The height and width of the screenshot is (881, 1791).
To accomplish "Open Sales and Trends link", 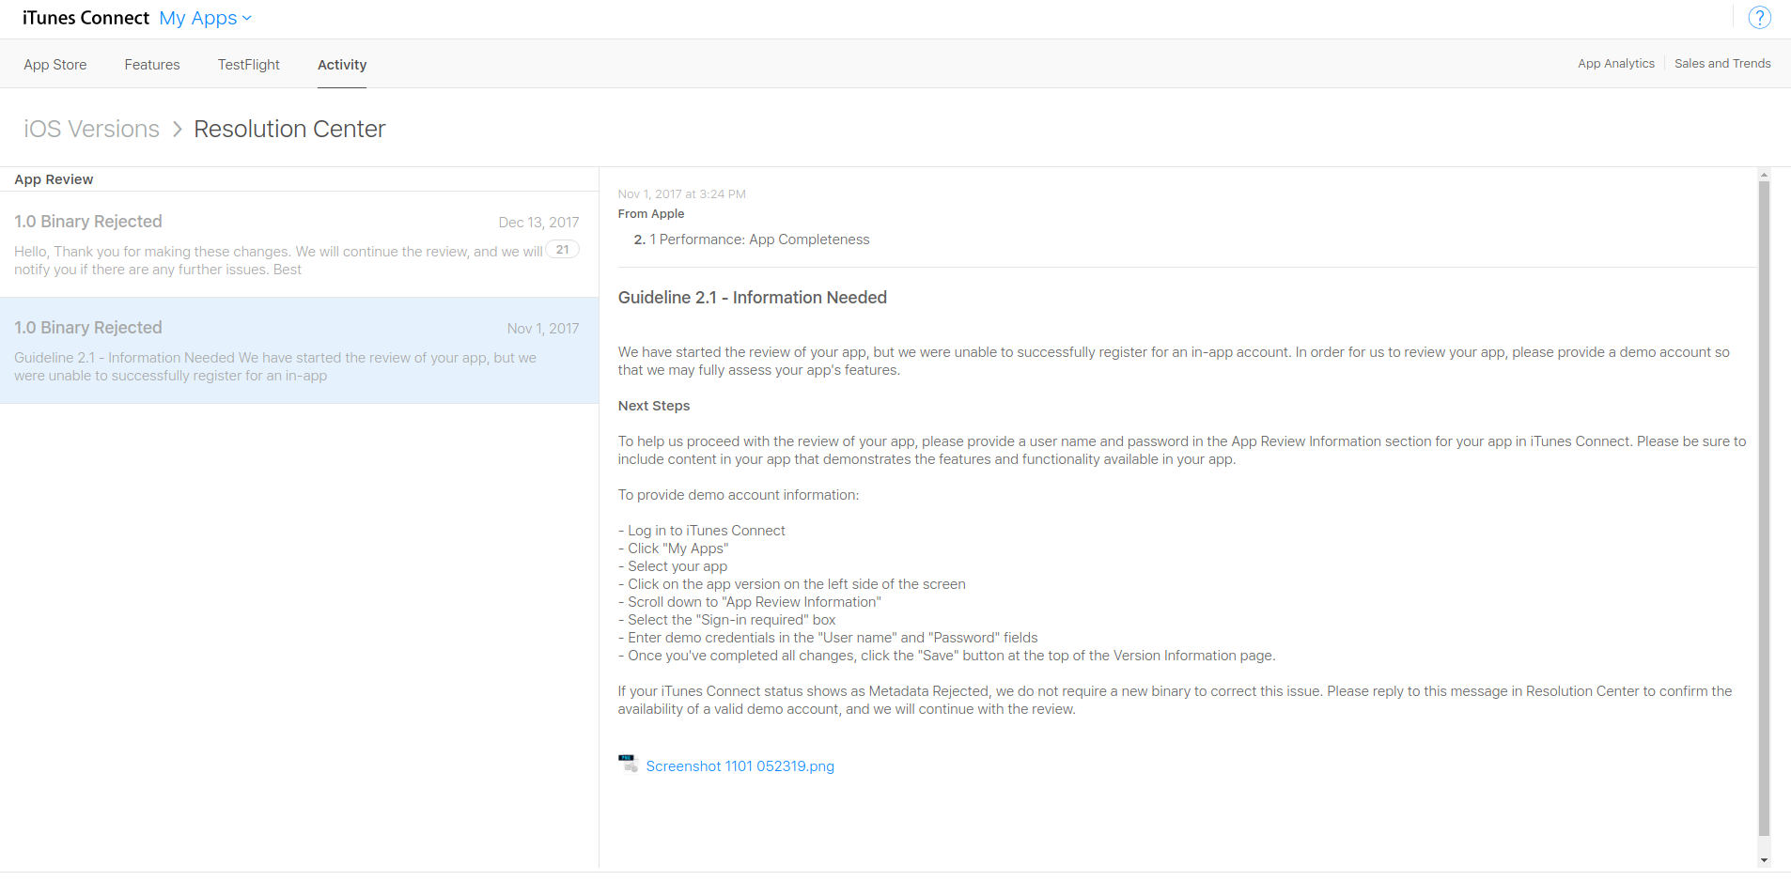I will pyautogui.click(x=1722, y=64).
